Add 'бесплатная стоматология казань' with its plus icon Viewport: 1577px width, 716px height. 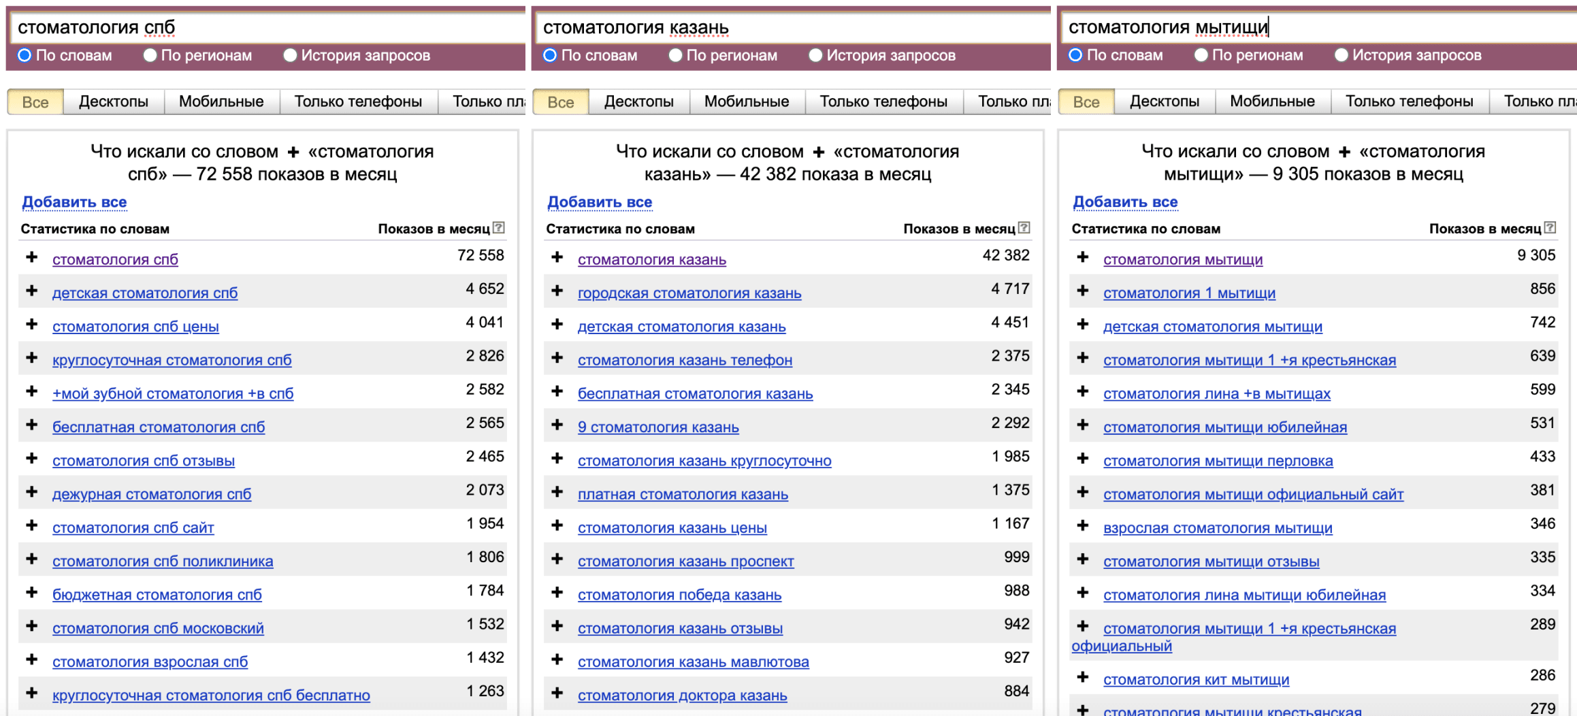point(557,392)
